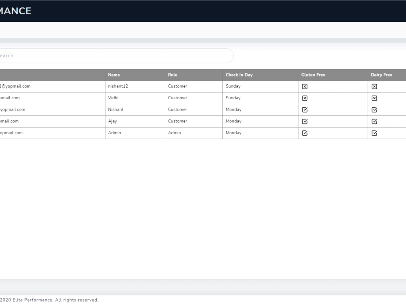Click the email cell in Ajay's row

(52, 122)
